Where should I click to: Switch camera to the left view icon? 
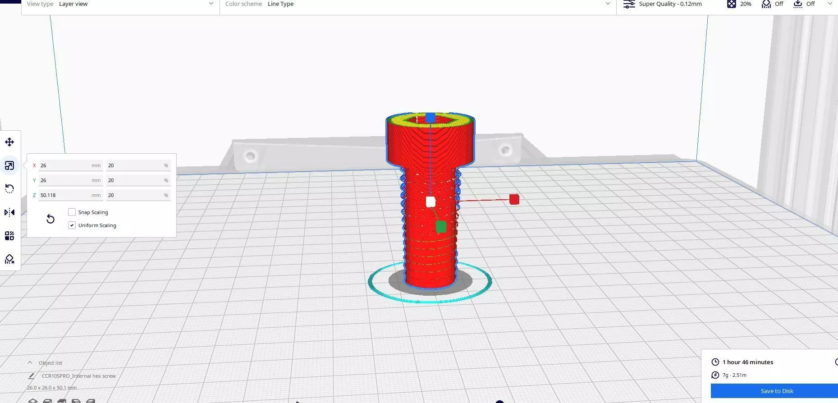[76, 401]
